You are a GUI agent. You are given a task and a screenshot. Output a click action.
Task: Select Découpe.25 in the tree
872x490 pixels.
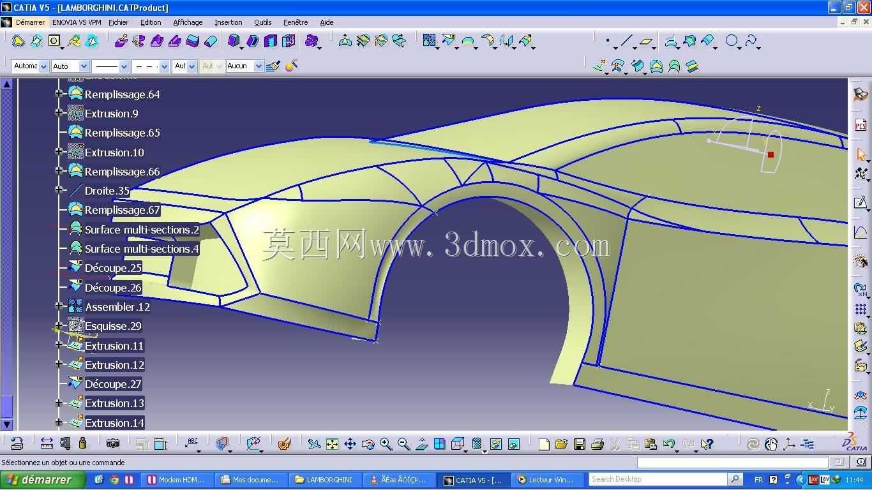113,268
